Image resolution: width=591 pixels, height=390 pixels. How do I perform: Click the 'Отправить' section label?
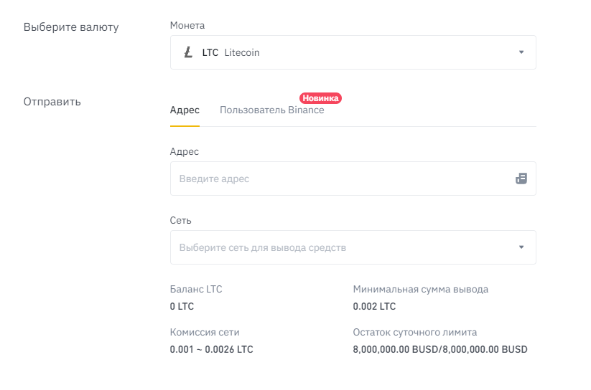[52, 102]
